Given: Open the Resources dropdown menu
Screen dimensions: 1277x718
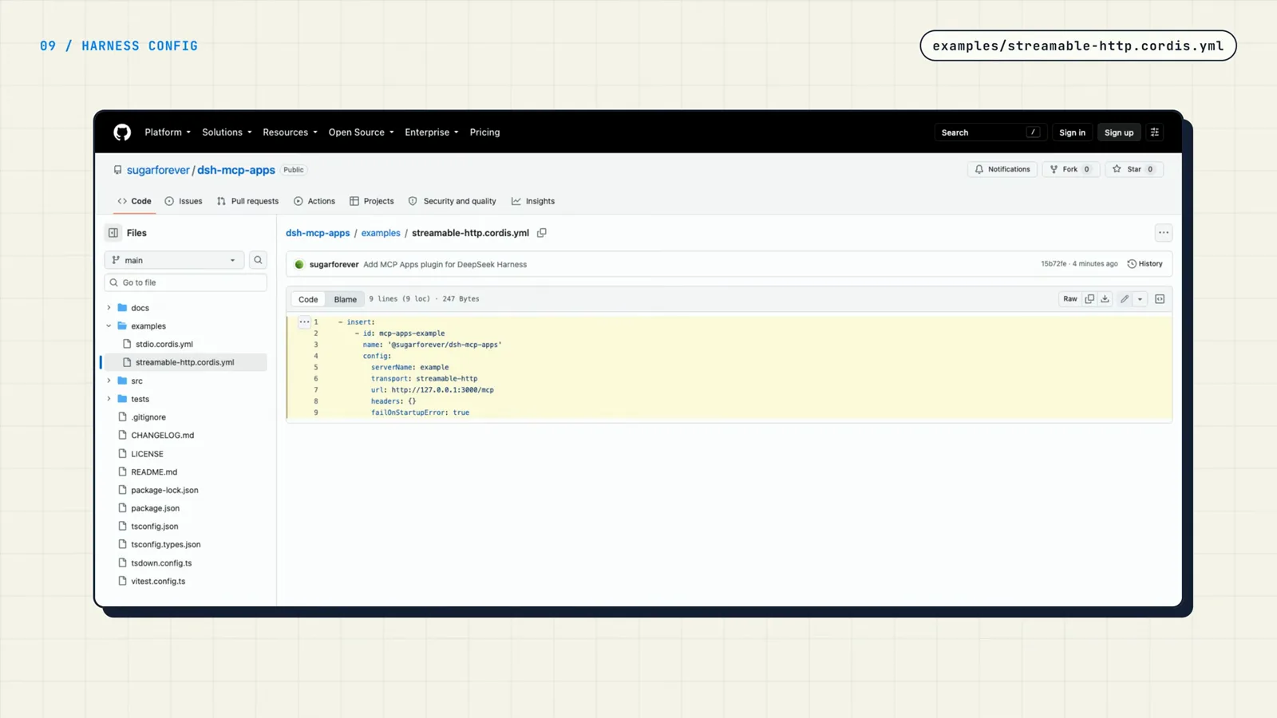Looking at the screenshot, I should pos(290,132).
